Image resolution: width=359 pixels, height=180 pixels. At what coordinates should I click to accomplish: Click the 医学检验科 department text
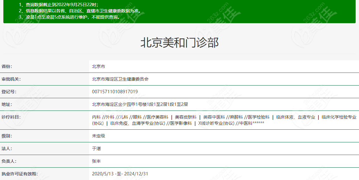tap(259, 117)
